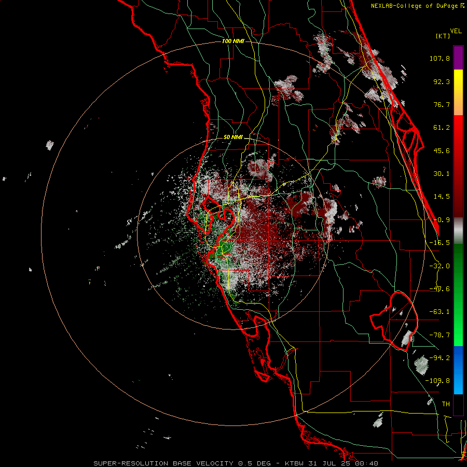The width and height of the screenshot is (467, 467).
Task: Select the -47.6 legend value
Action: tap(439, 289)
